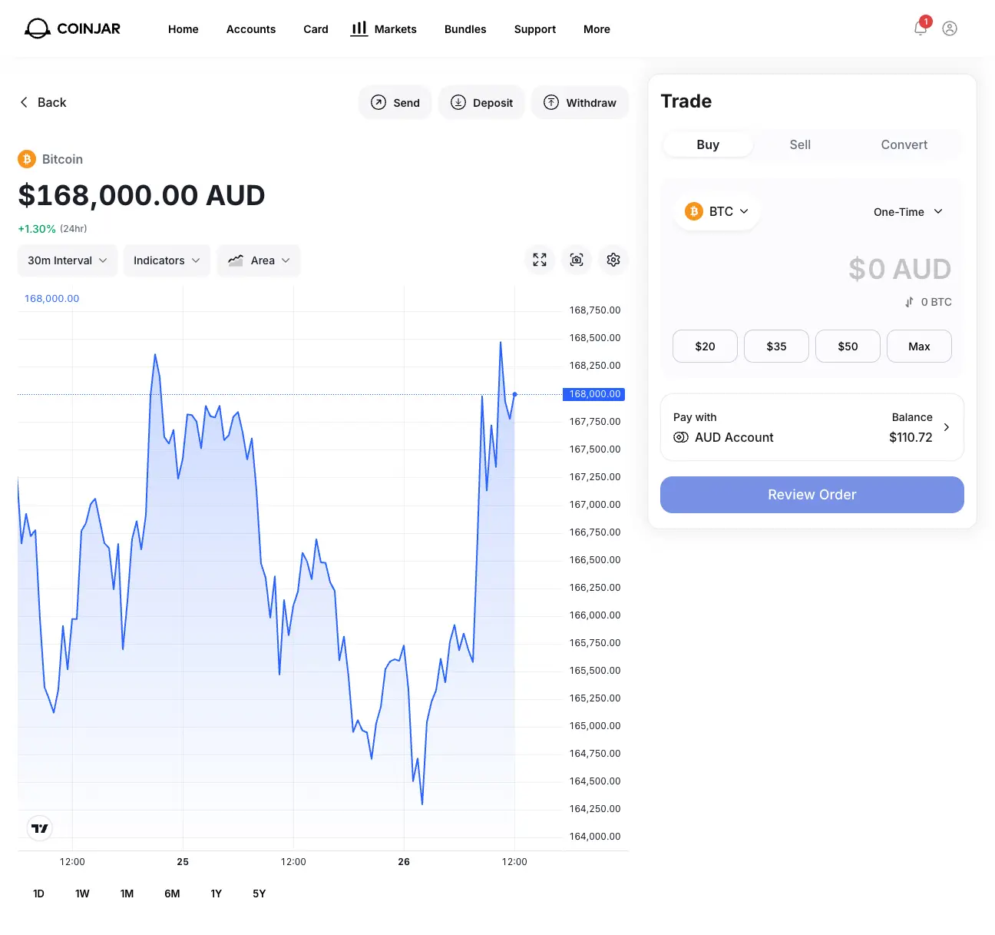
Task: Select the 1W time range
Action: coord(82,894)
